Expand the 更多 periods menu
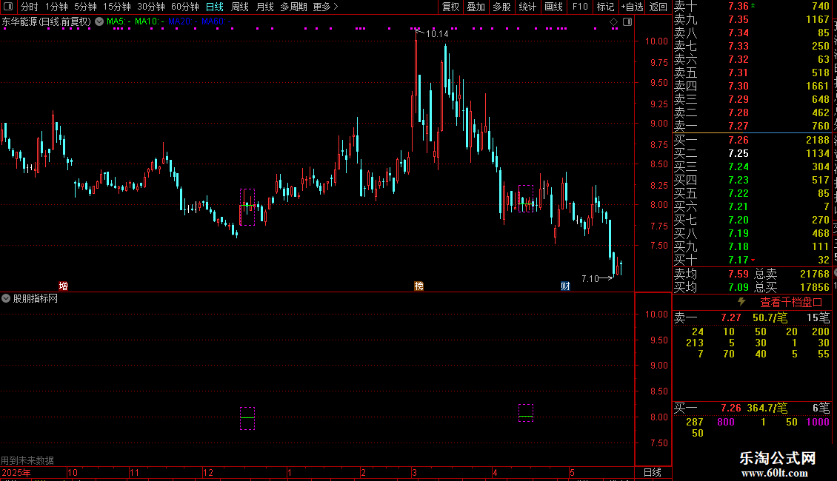Screen dimensions: 837x481 [x=326, y=7]
